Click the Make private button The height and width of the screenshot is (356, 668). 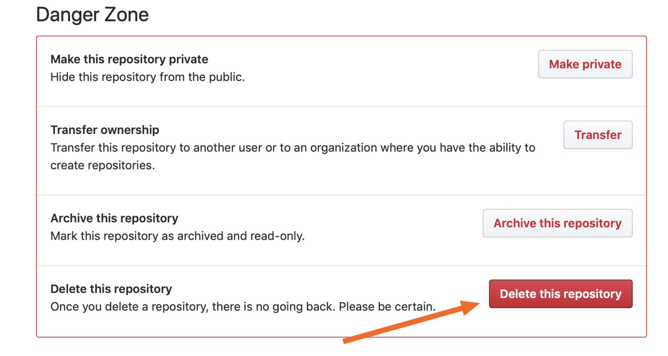click(585, 64)
